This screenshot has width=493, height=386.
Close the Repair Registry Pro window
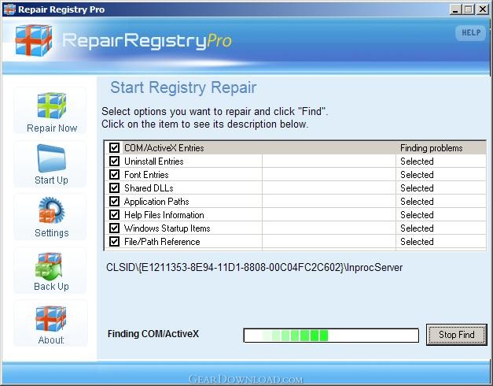tap(482, 9)
